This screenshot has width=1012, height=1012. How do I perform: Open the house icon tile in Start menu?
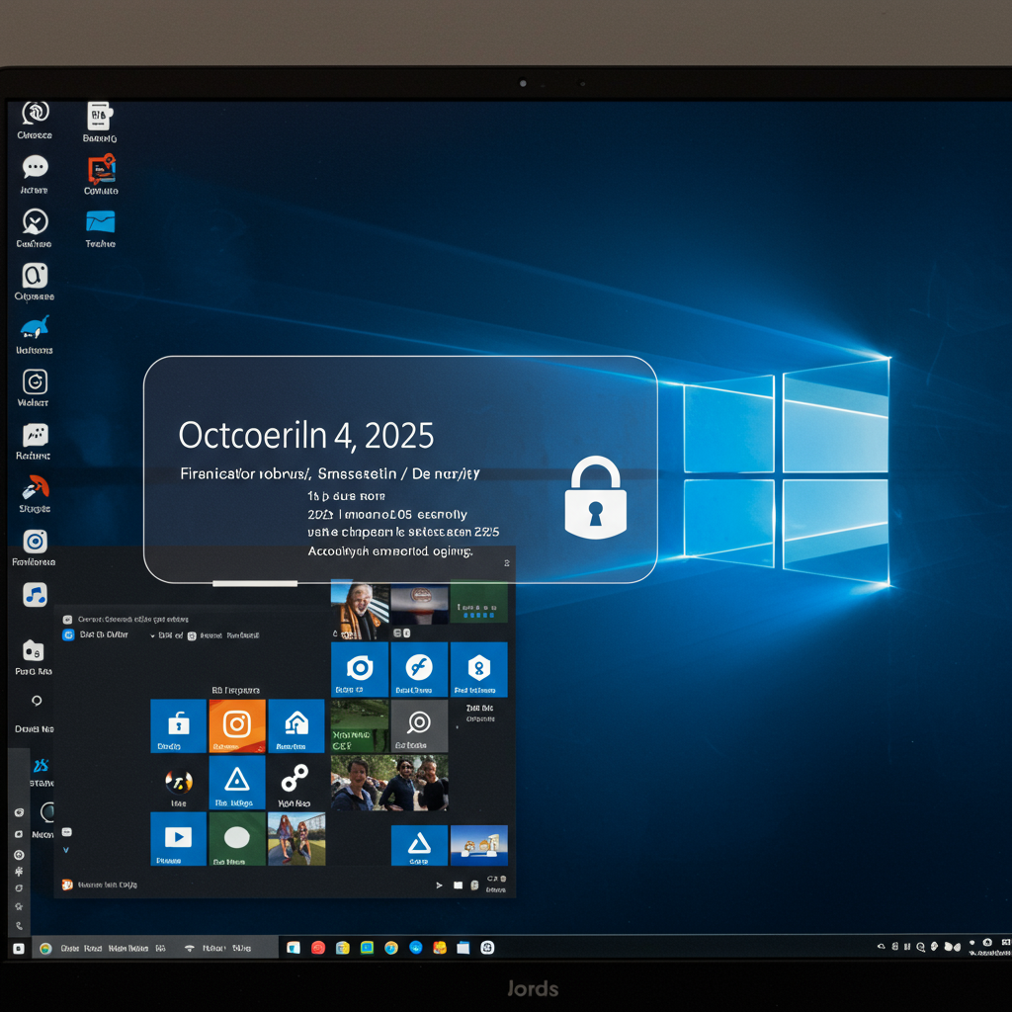click(296, 725)
